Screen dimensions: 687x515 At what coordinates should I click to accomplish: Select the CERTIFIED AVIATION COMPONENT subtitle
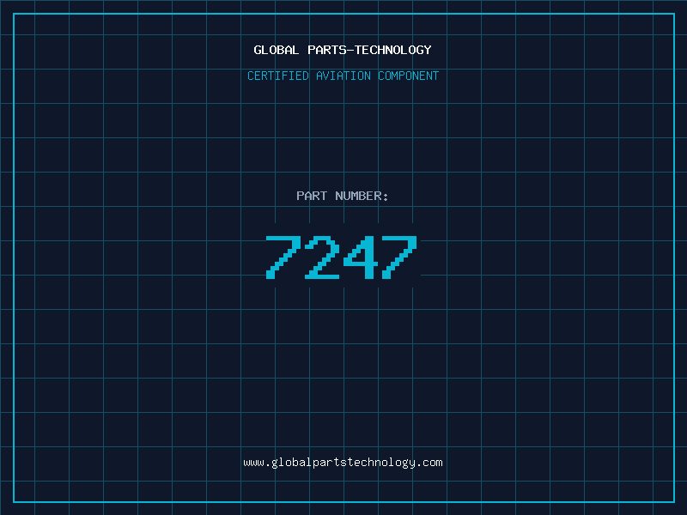(343, 76)
